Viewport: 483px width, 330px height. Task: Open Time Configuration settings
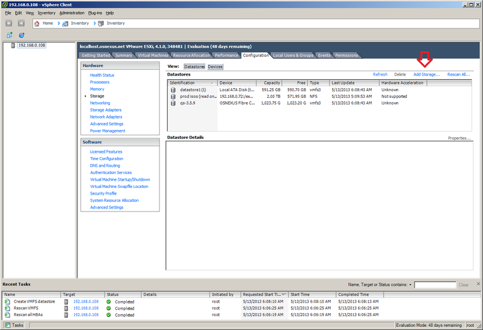107,158
